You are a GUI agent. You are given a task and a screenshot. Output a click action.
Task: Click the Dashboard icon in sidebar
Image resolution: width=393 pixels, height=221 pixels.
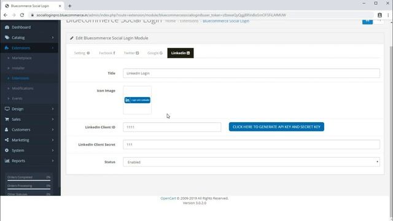pos(7,27)
